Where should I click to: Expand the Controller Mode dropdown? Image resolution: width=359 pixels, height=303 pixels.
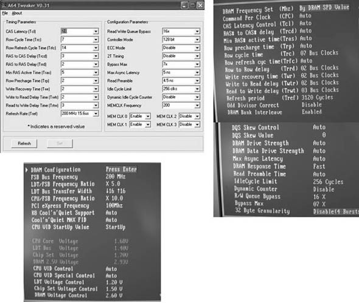[x=197, y=39]
